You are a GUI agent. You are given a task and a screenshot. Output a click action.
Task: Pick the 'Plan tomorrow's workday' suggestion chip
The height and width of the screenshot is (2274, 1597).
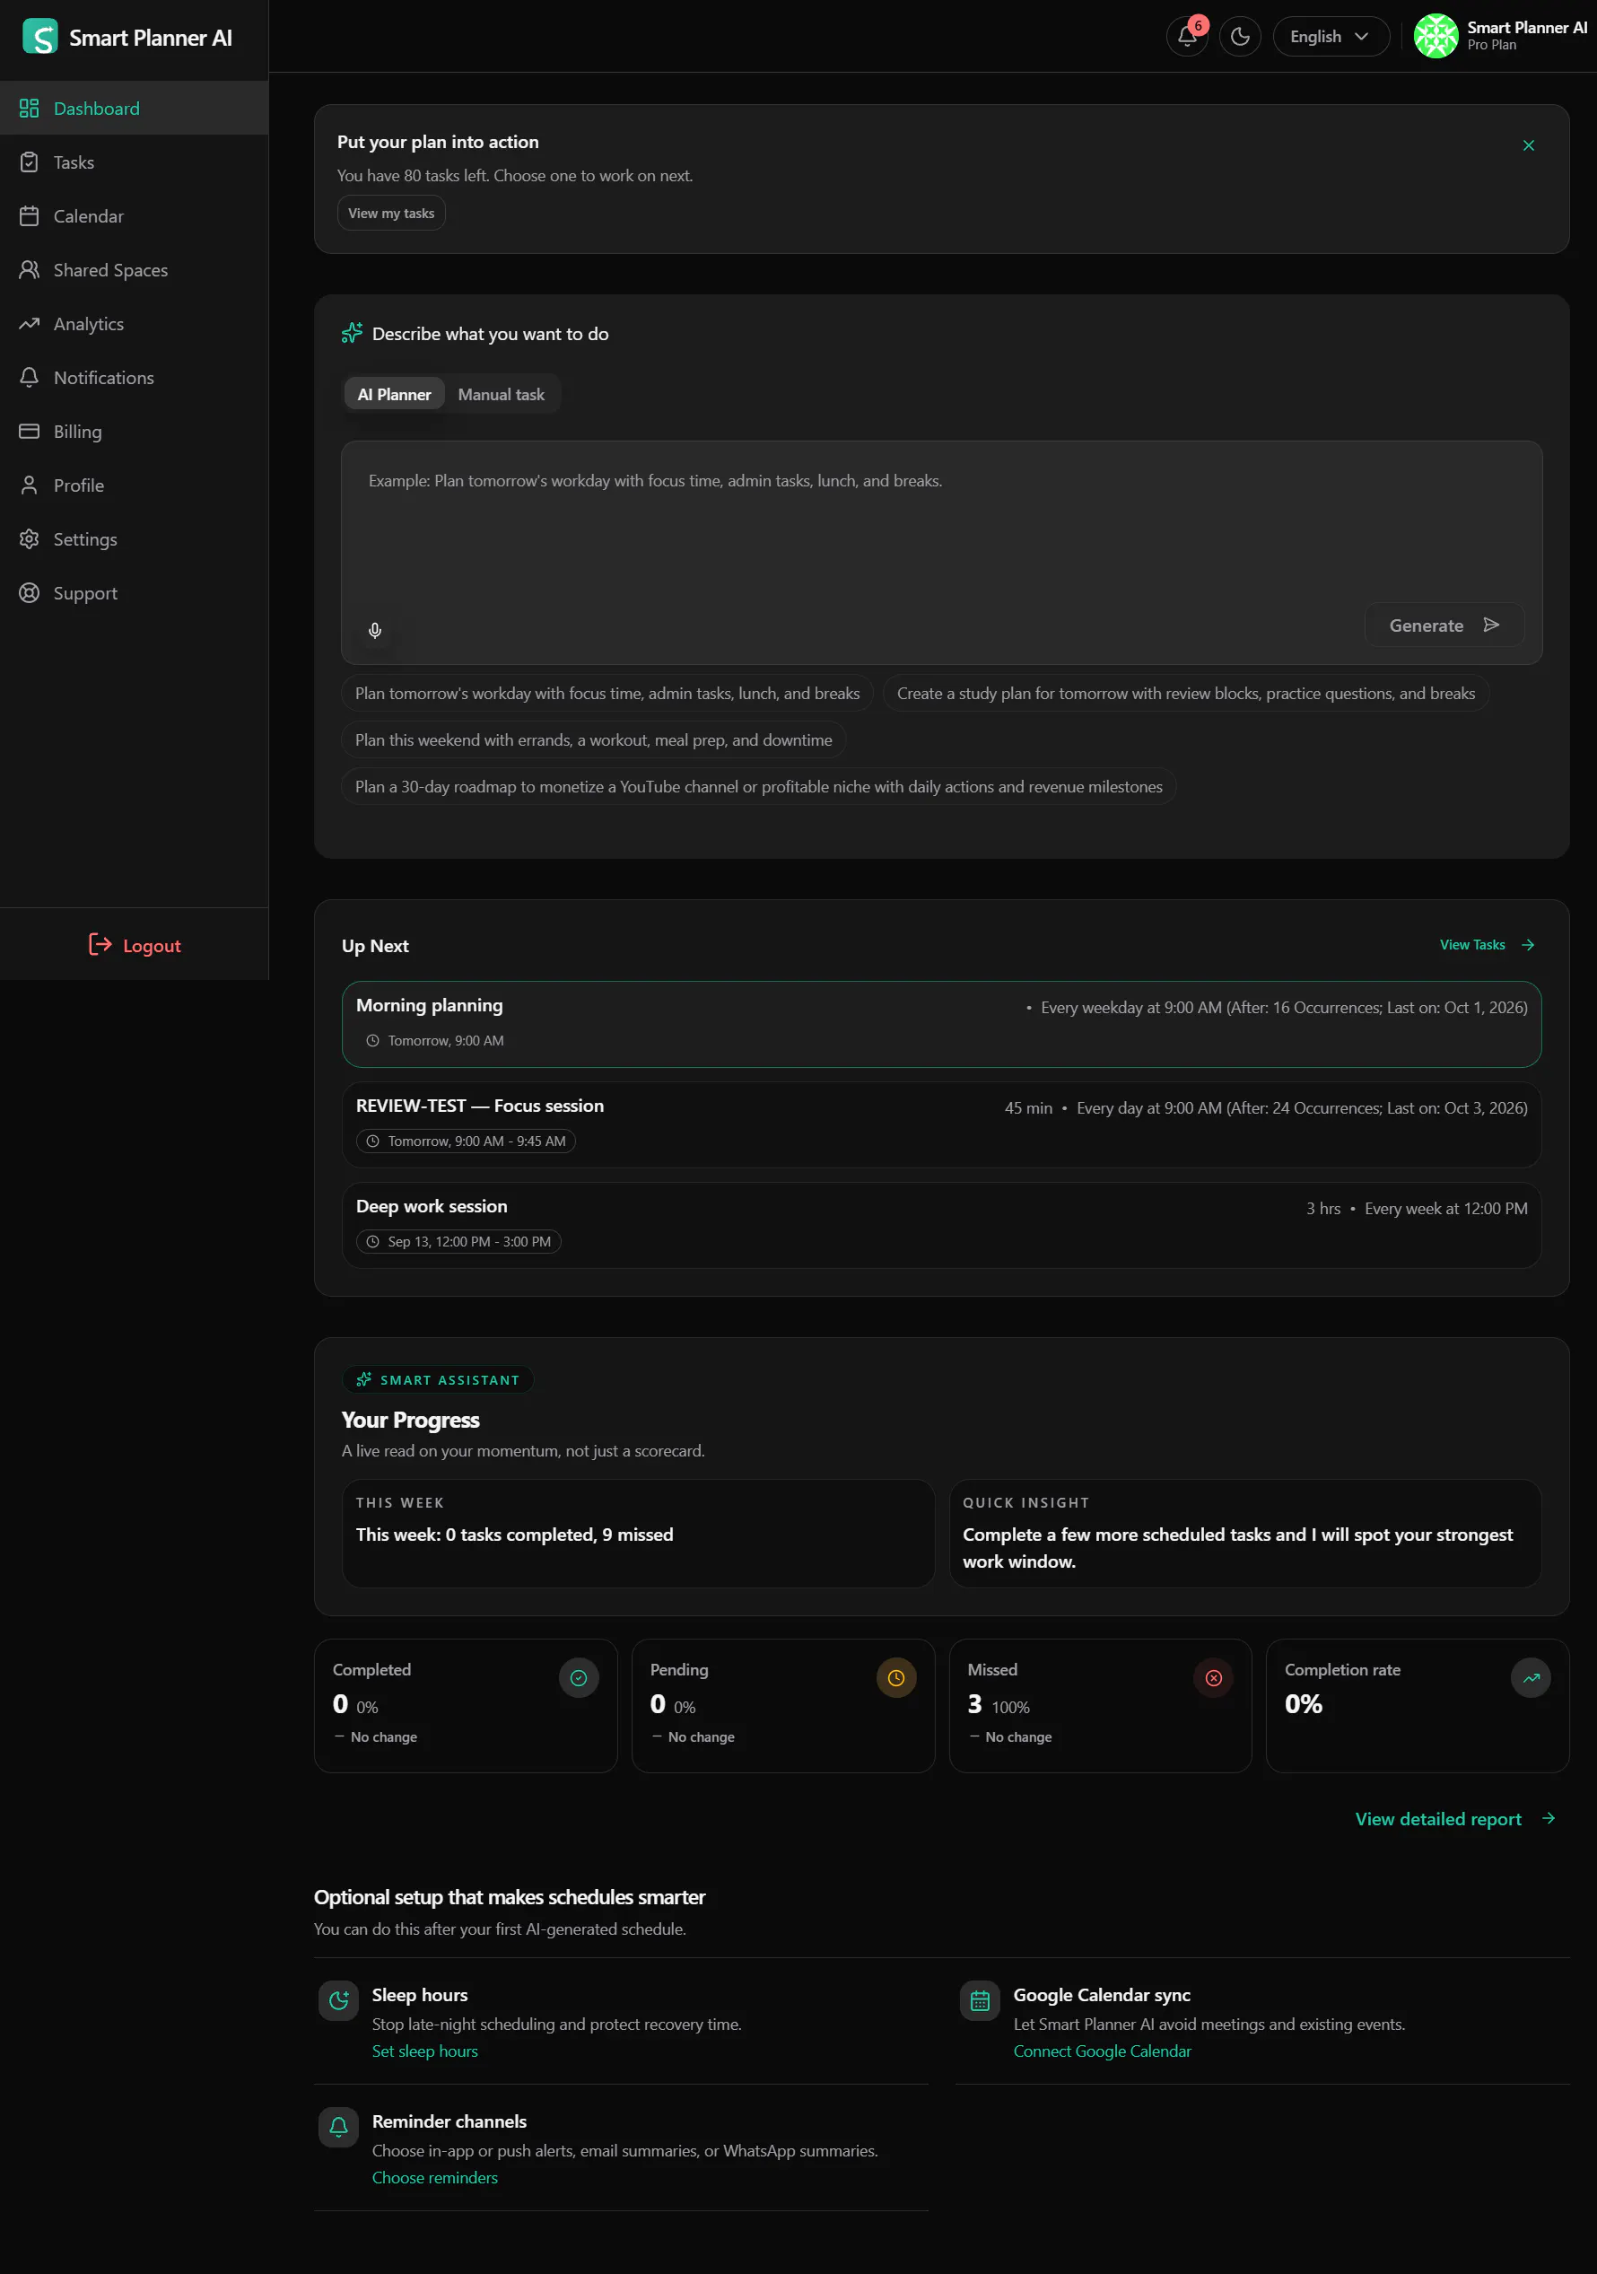(x=607, y=694)
